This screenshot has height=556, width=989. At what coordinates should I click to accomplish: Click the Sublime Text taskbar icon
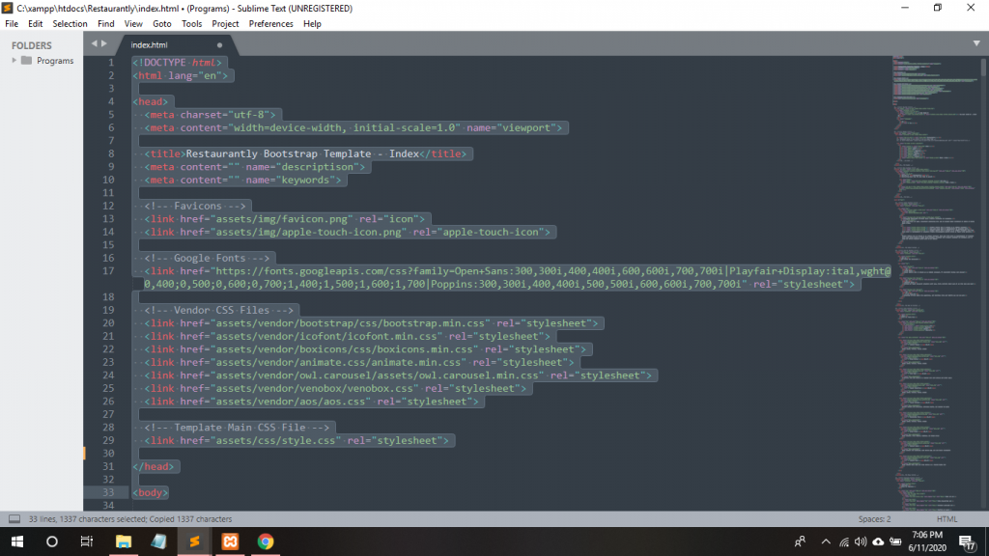pyautogui.click(x=194, y=542)
